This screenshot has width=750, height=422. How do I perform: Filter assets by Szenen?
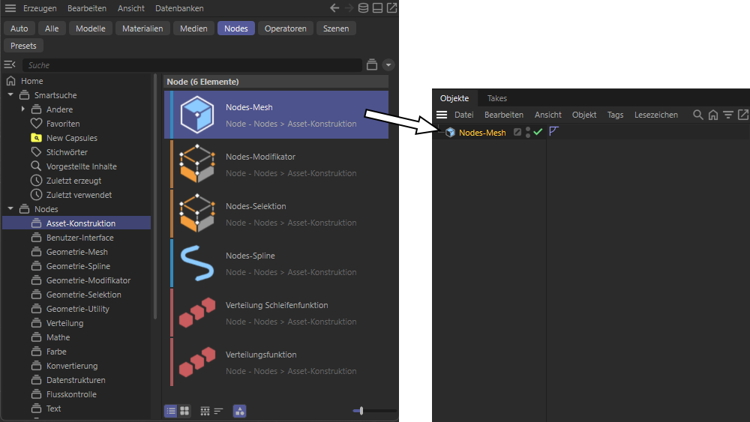pos(336,28)
